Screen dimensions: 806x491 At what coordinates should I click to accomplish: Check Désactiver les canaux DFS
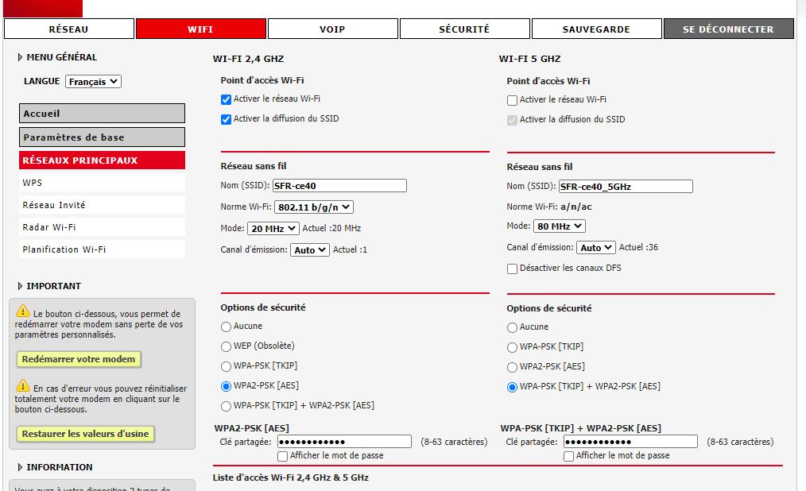[512, 269]
